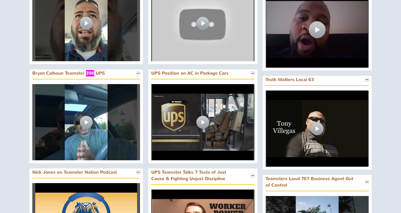Open Bryan Calhoun Teamster 396 UPS title
Screen dimensions: 401x213
click(x=68, y=73)
